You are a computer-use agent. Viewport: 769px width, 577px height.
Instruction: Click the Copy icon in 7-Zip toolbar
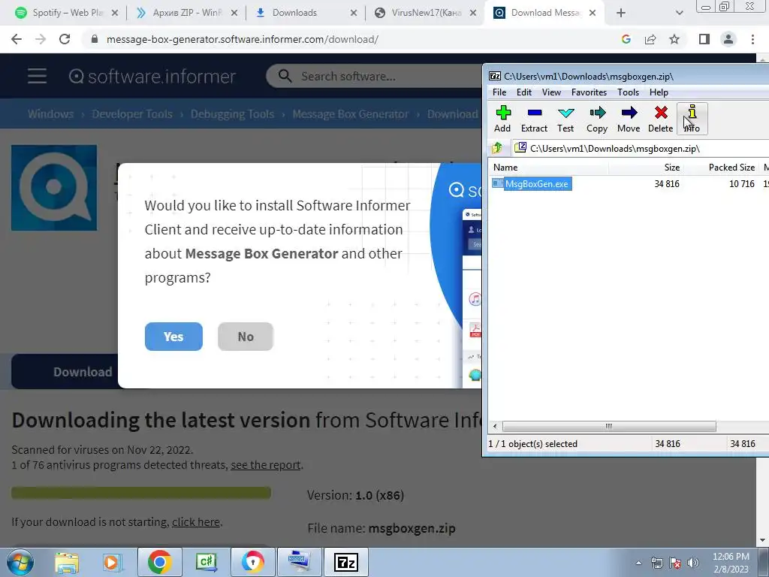click(x=597, y=119)
